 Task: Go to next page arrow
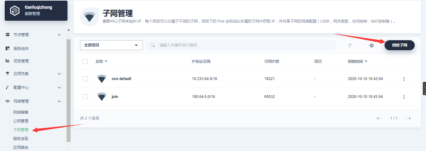pyautogui.click(x=408, y=118)
